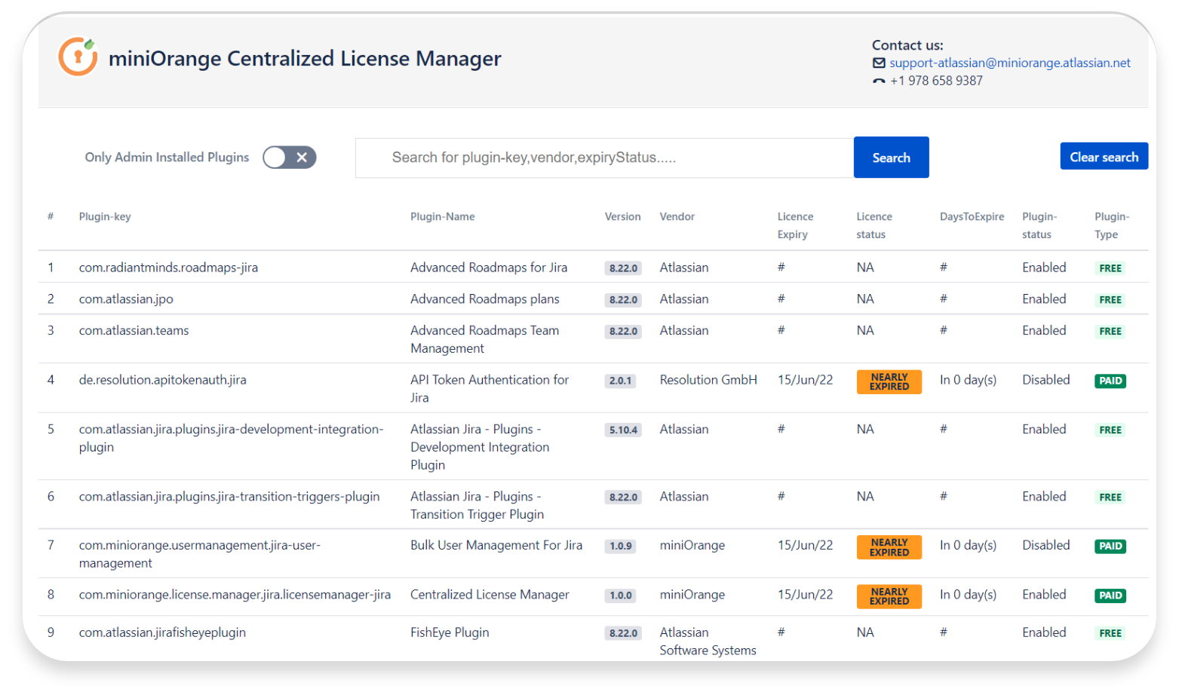Click the DaysToExpire column header
The height and width of the screenshot is (695, 1179).
click(972, 217)
